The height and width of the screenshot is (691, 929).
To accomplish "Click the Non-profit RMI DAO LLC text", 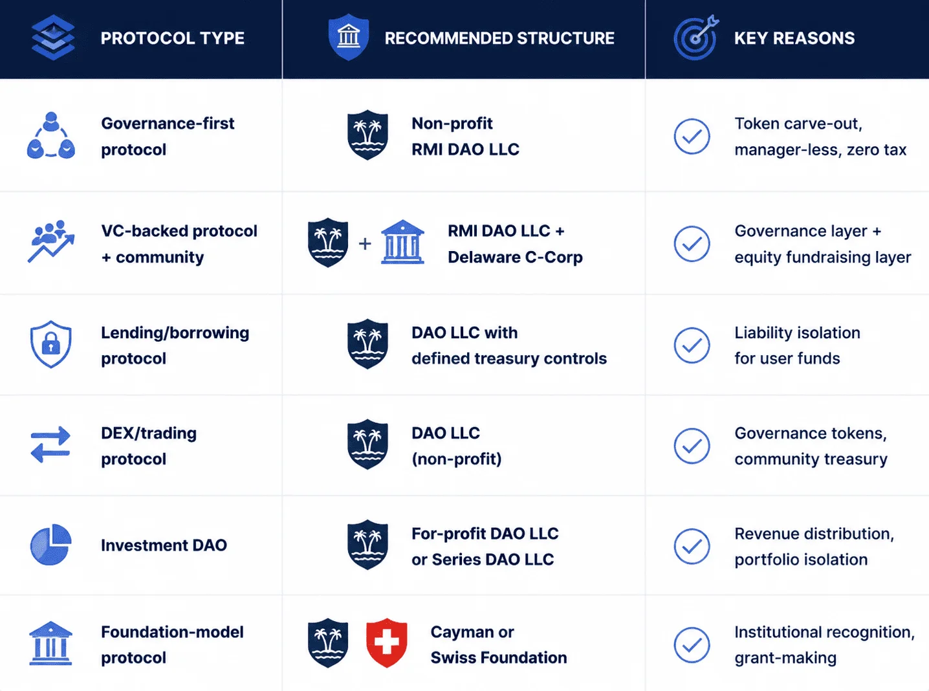I will pos(465,136).
